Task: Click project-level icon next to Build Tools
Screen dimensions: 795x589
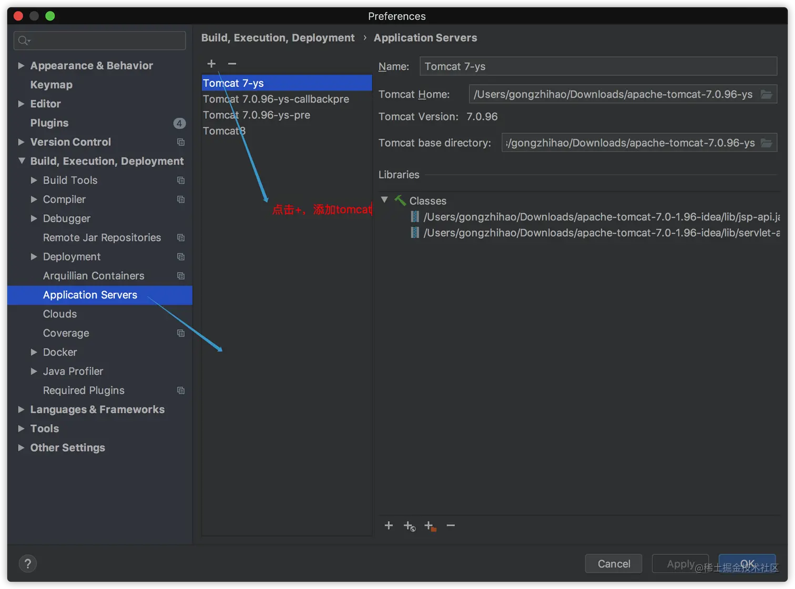Action: [181, 181]
